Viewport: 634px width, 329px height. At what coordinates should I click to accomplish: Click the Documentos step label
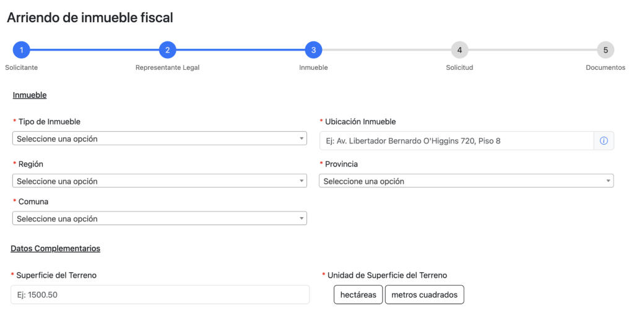[606, 67]
